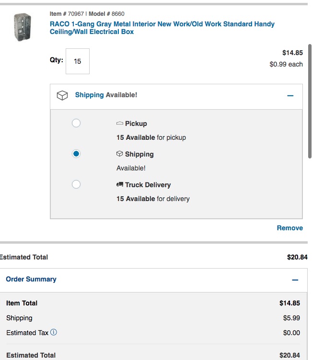Select the Pickup radio button
The image size is (312, 360).
76,123
